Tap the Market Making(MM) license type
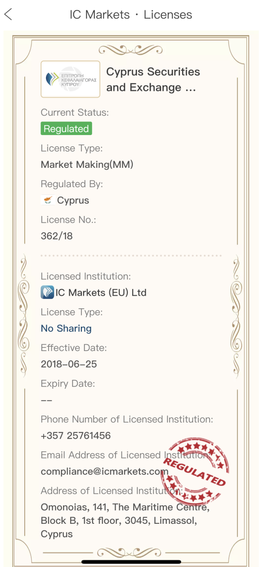Image resolution: width=269 pixels, height=567 pixels. tap(87, 165)
